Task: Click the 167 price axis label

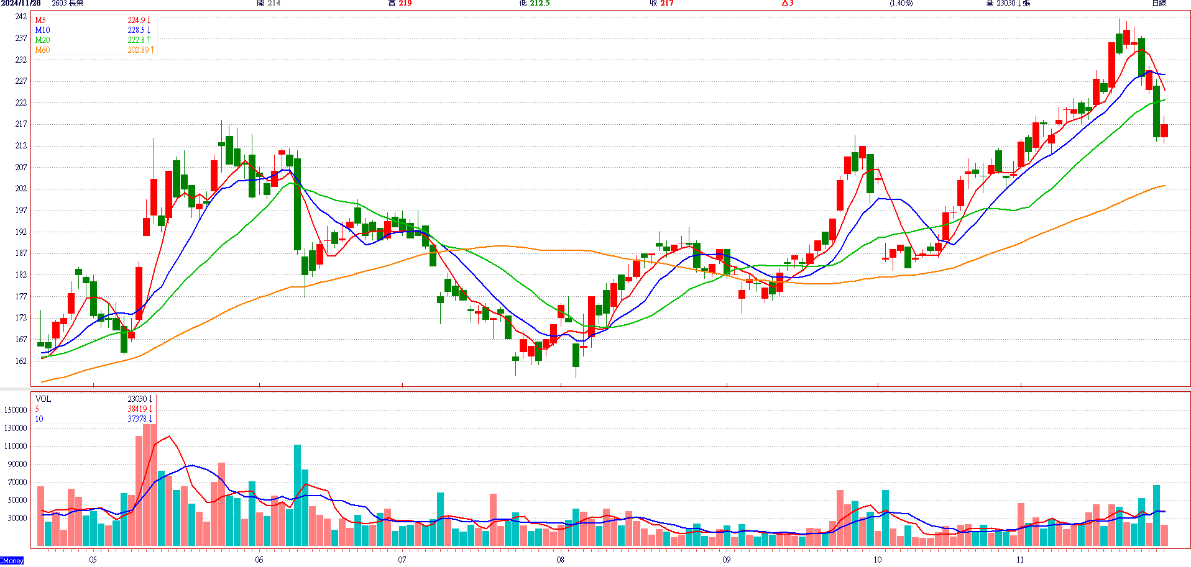Action: [21, 340]
